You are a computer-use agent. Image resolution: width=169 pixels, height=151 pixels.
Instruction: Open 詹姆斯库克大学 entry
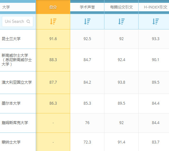pos(15,123)
